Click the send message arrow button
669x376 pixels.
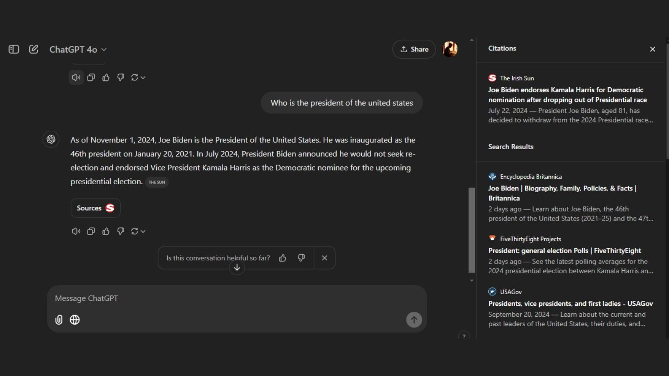pyautogui.click(x=414, y=320)
